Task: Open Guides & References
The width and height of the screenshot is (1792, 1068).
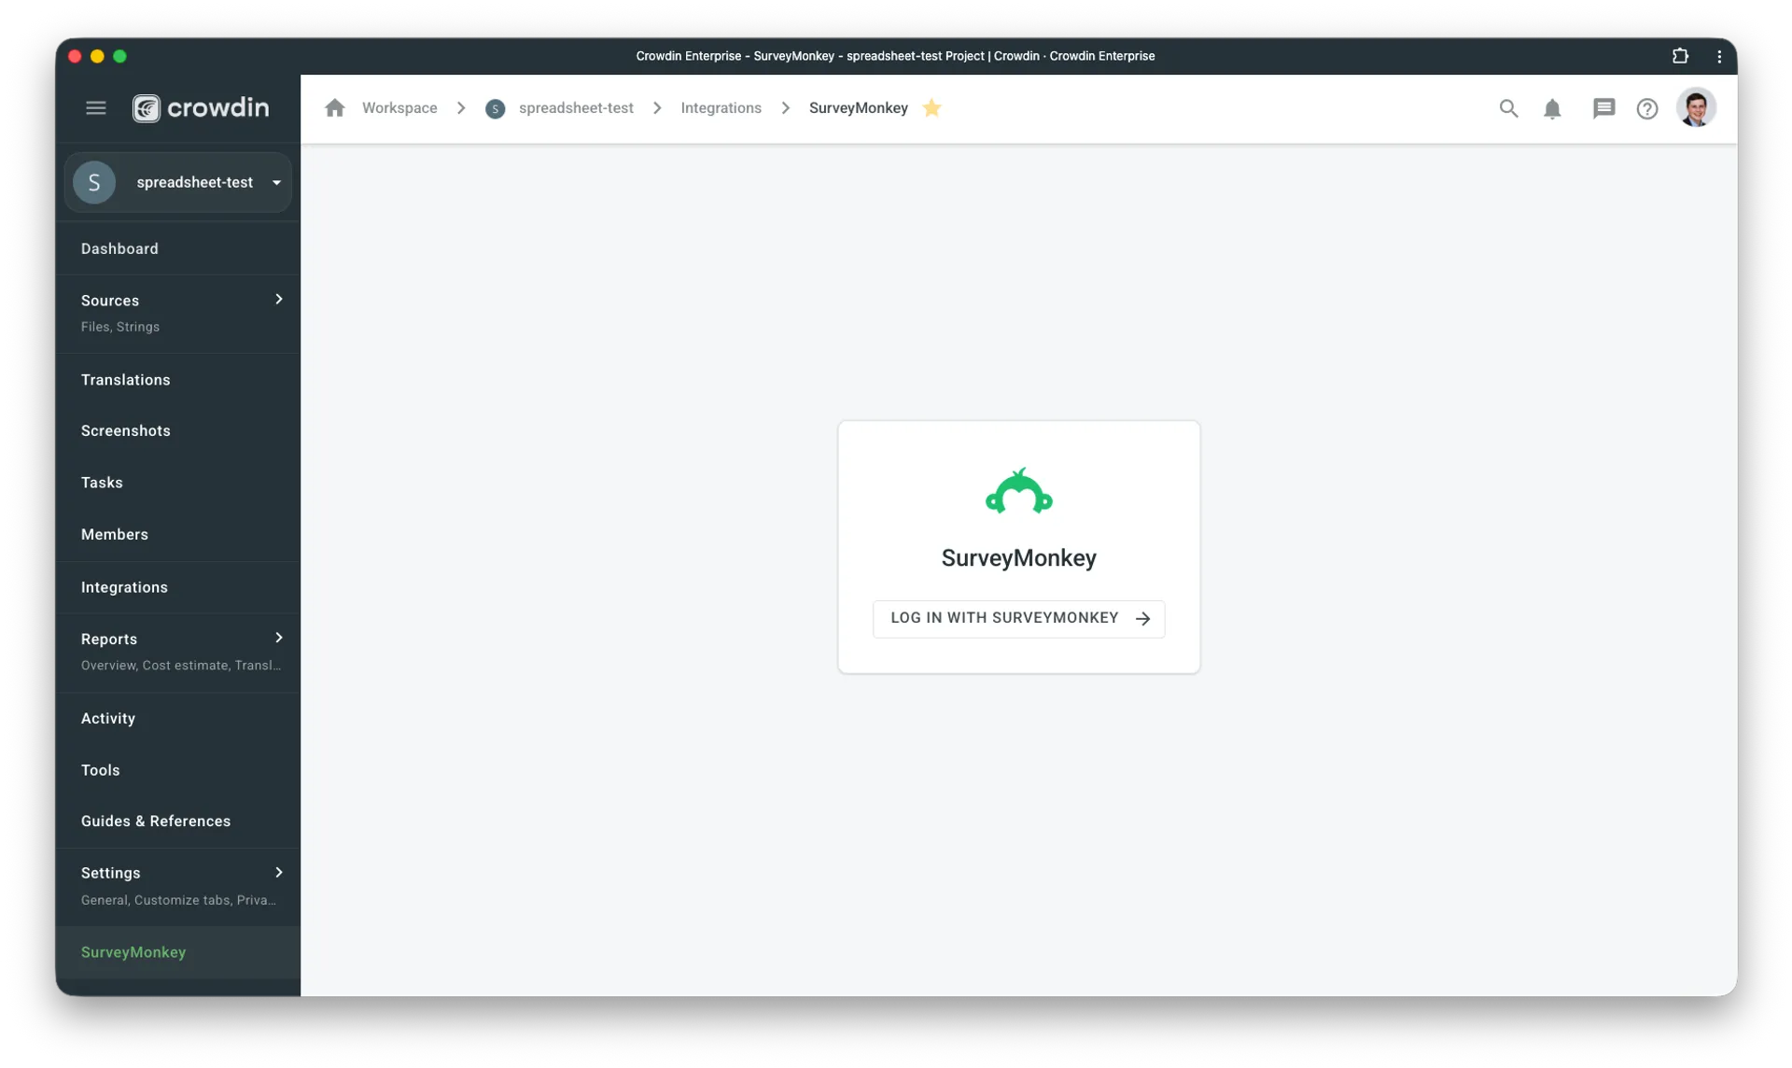Action: pyautogui.click(x=156, y=821)
